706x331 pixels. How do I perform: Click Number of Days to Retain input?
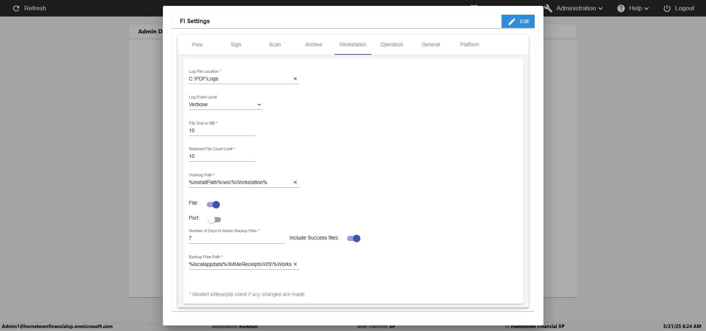coord(237,238)
